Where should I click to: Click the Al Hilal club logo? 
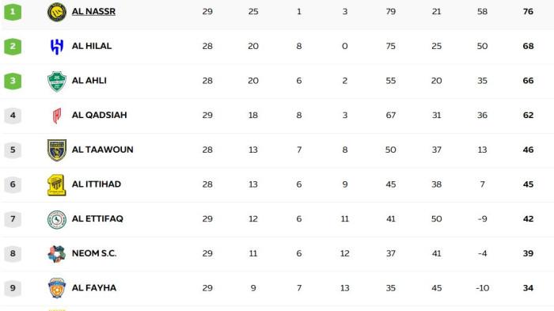click(x=56, y=47)
